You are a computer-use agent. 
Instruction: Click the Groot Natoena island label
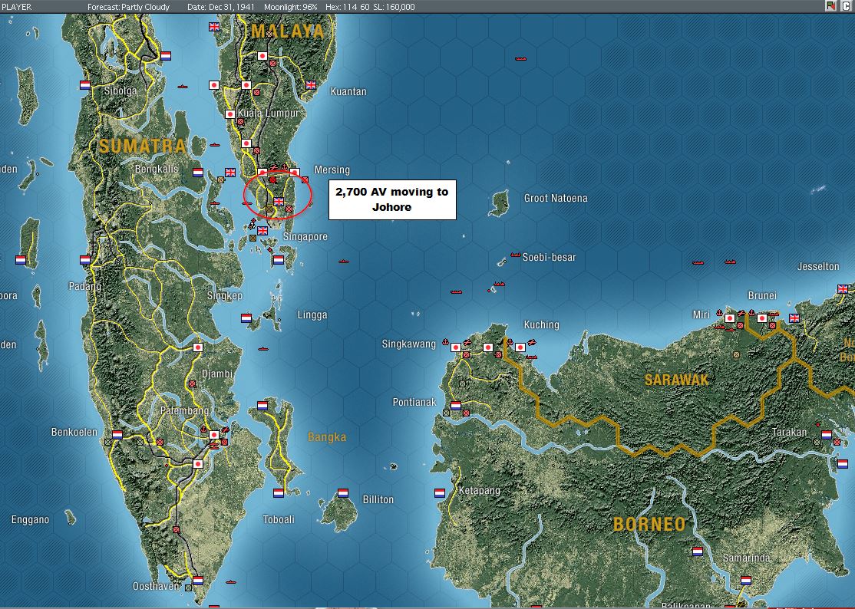(x=556, y=199)
